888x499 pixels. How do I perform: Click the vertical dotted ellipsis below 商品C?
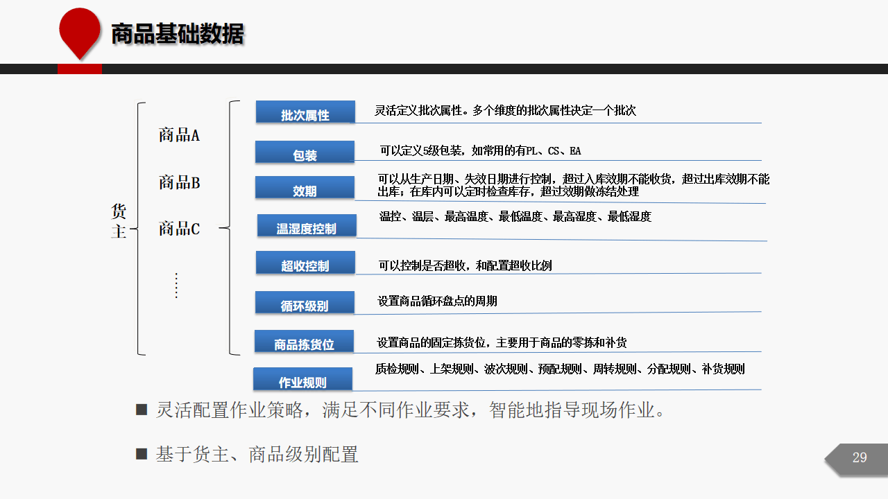click(176, 286)
